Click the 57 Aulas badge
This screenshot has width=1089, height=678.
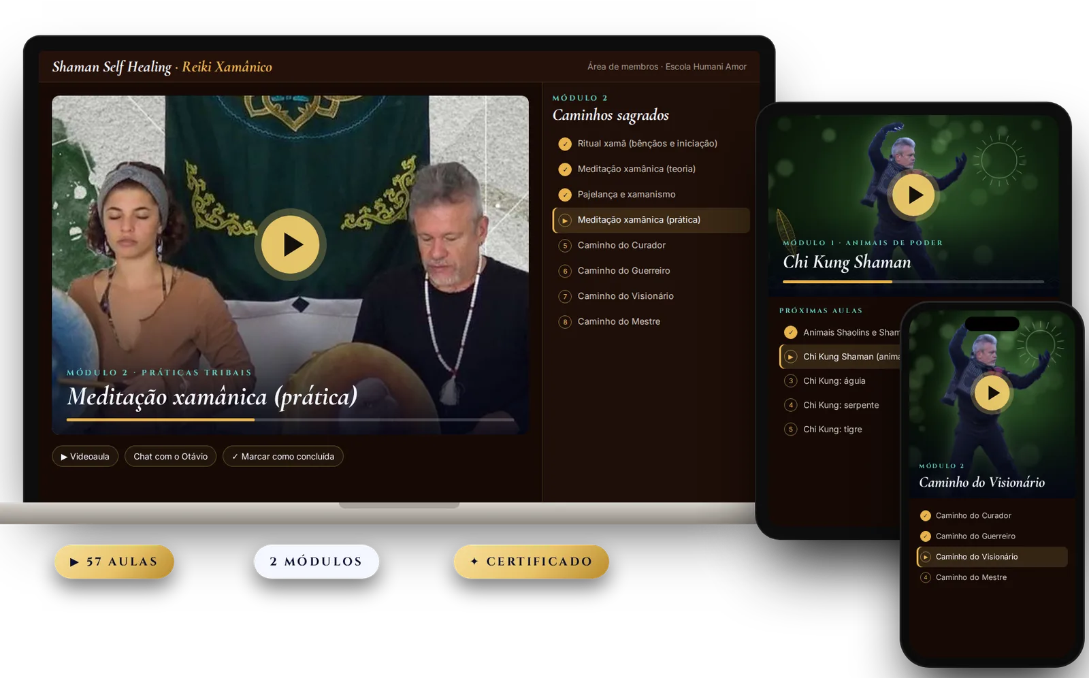(114, 562)
